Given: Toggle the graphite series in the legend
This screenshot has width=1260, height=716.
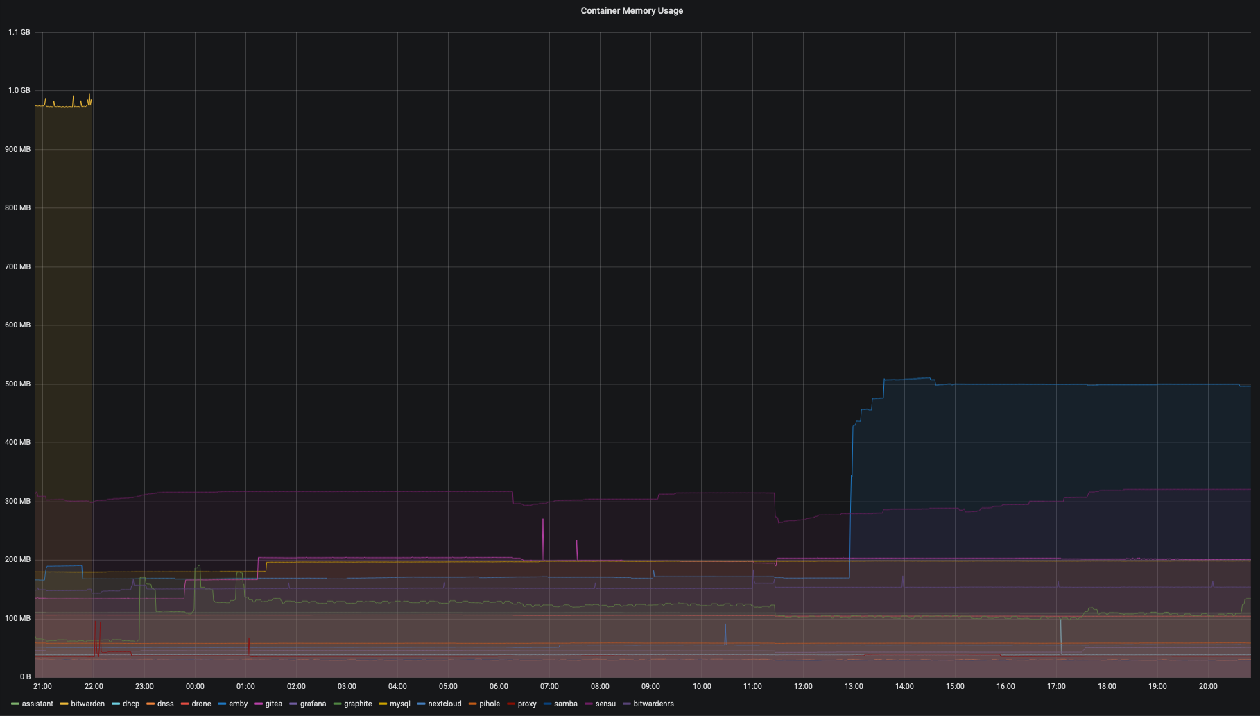Looking at the screenshot, I should click(358, 704).
